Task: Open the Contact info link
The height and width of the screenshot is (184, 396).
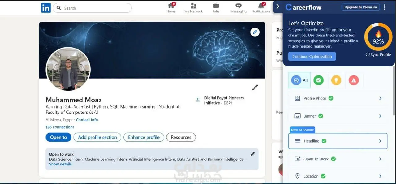Action: pyautogui.click(x=87, y=120)
